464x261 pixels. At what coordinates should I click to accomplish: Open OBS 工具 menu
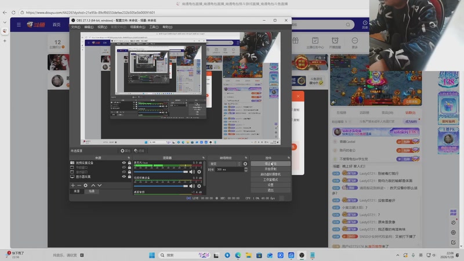(x=154, y=27)
